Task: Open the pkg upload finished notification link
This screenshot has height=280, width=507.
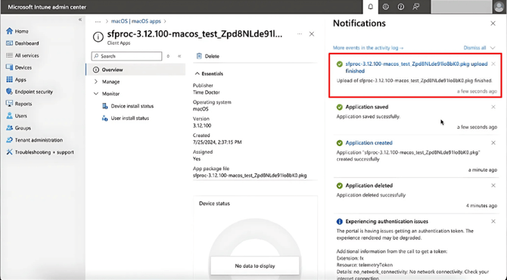Action: [x=416, y=67]
